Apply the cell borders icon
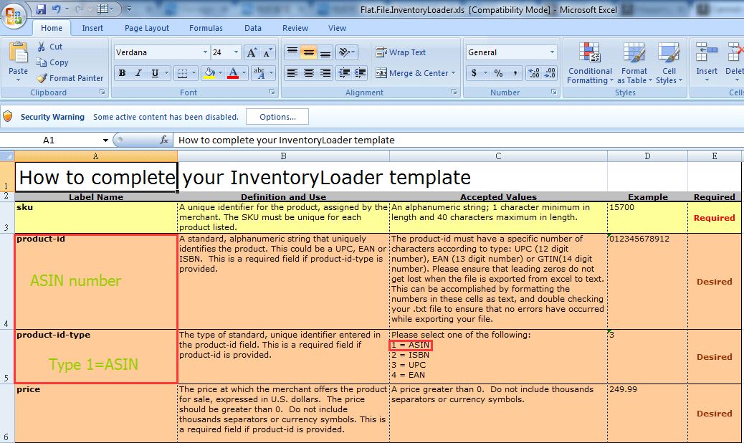The height and width of the screenshot is (443, 744). 182,73
